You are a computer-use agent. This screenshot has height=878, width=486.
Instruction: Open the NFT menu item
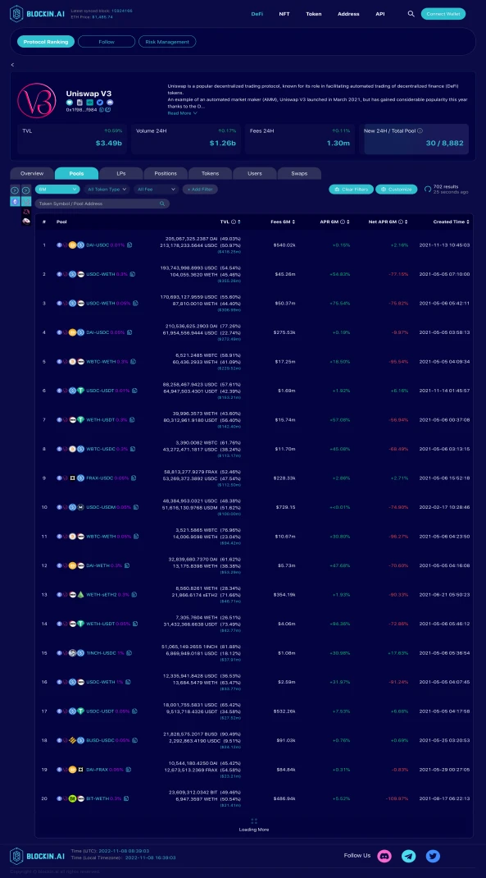[x=284, y=13]
